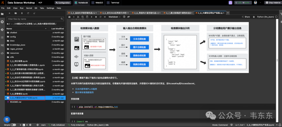The image size is (282, 127).
Task: Click the new launcher plus icon in file browser
Action: click(x=10, y=13)
